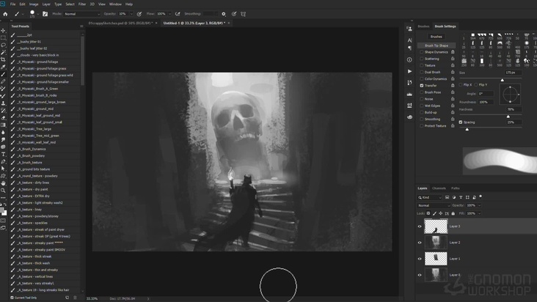Viewport: 537px width, 302px height.
Task: Enable Dual Brush checkbox
Action: pos(422,72)
